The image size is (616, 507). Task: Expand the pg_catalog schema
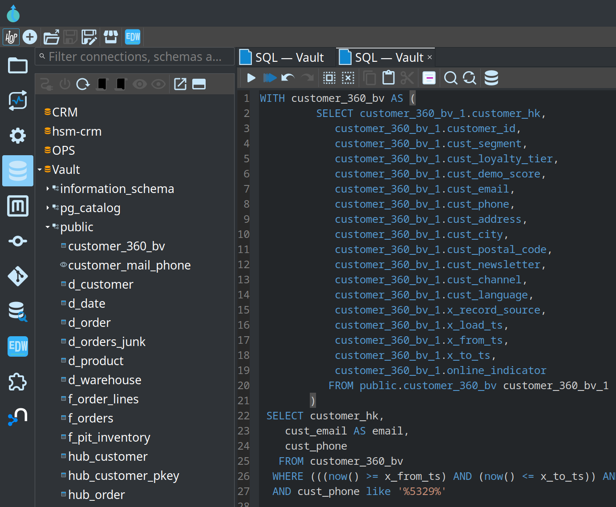pos(48,208)
